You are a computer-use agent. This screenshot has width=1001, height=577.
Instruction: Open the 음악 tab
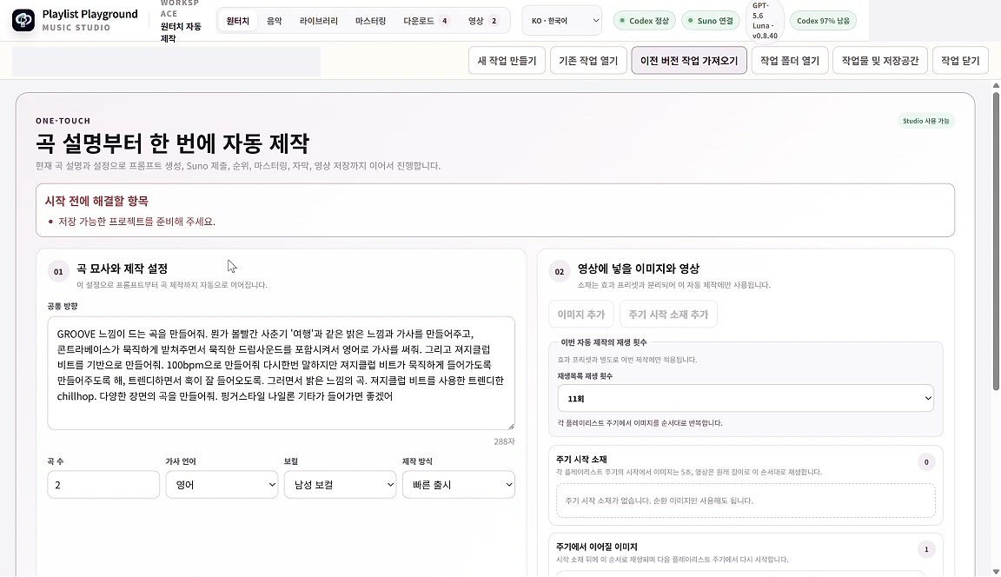pyautogui.click(x=274, y=21)
